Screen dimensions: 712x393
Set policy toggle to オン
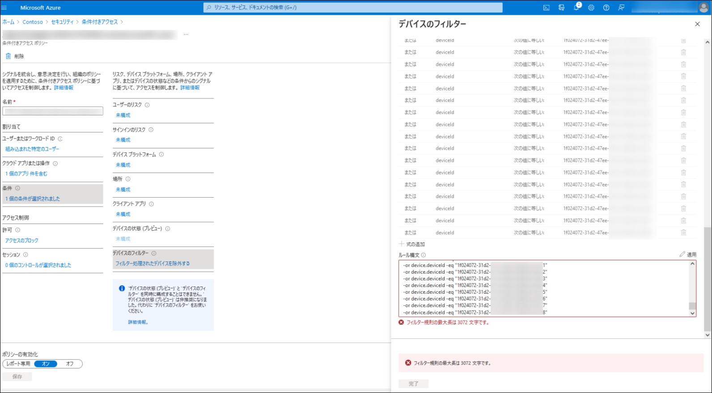[46, 364]
